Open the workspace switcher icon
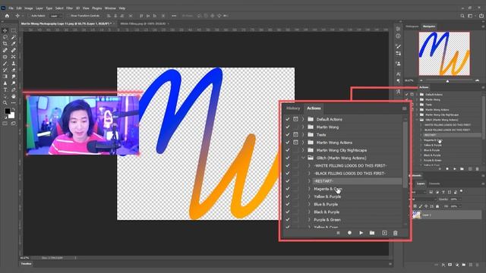The width and height of the screenshot is (486, 273). [x=471, y=16]
